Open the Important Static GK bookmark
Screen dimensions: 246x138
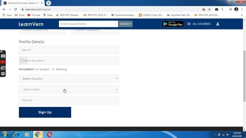tap(179, 15)
